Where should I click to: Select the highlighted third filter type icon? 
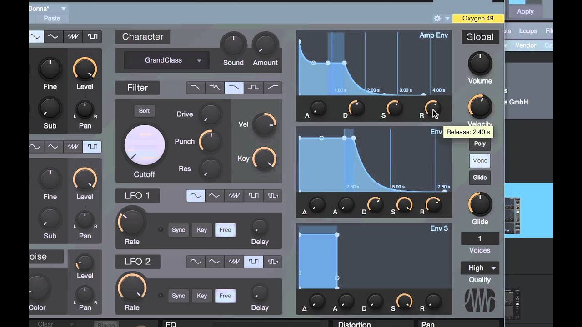(x=234, y=88)
